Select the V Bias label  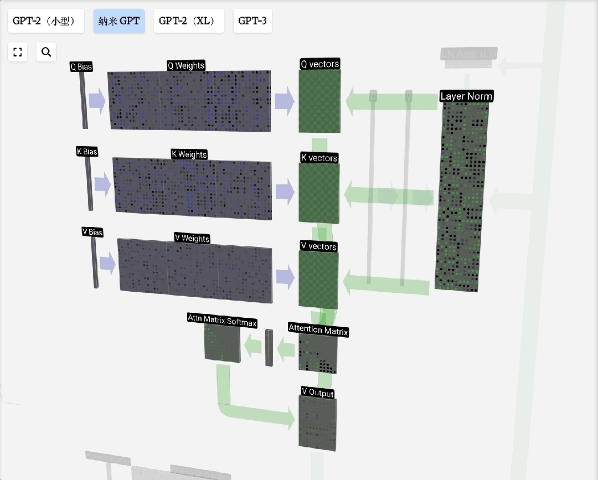(92, 232)
